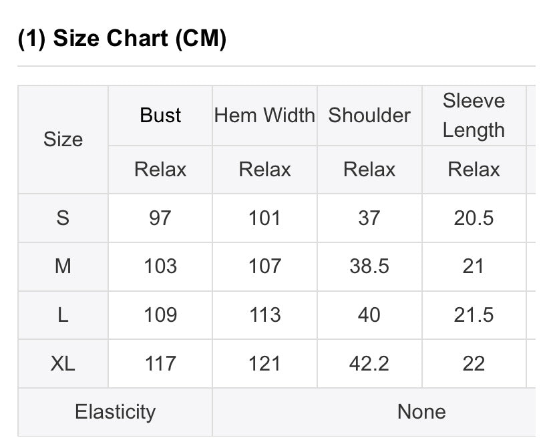This screenshot has width=553, height=442.
Task: Click the Elasticity row label
Action: click(115, 412)
